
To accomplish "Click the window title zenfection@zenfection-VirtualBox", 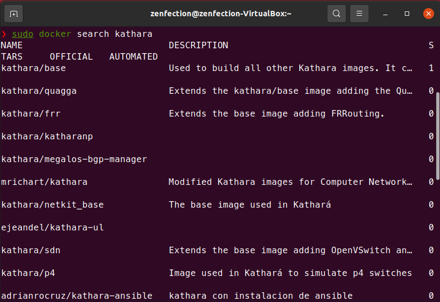I will [221, 14].
